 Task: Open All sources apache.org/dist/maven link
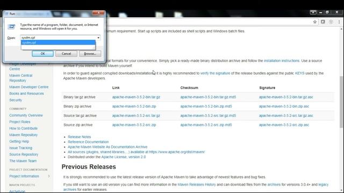pyautogui.click(x=136, y=152)
